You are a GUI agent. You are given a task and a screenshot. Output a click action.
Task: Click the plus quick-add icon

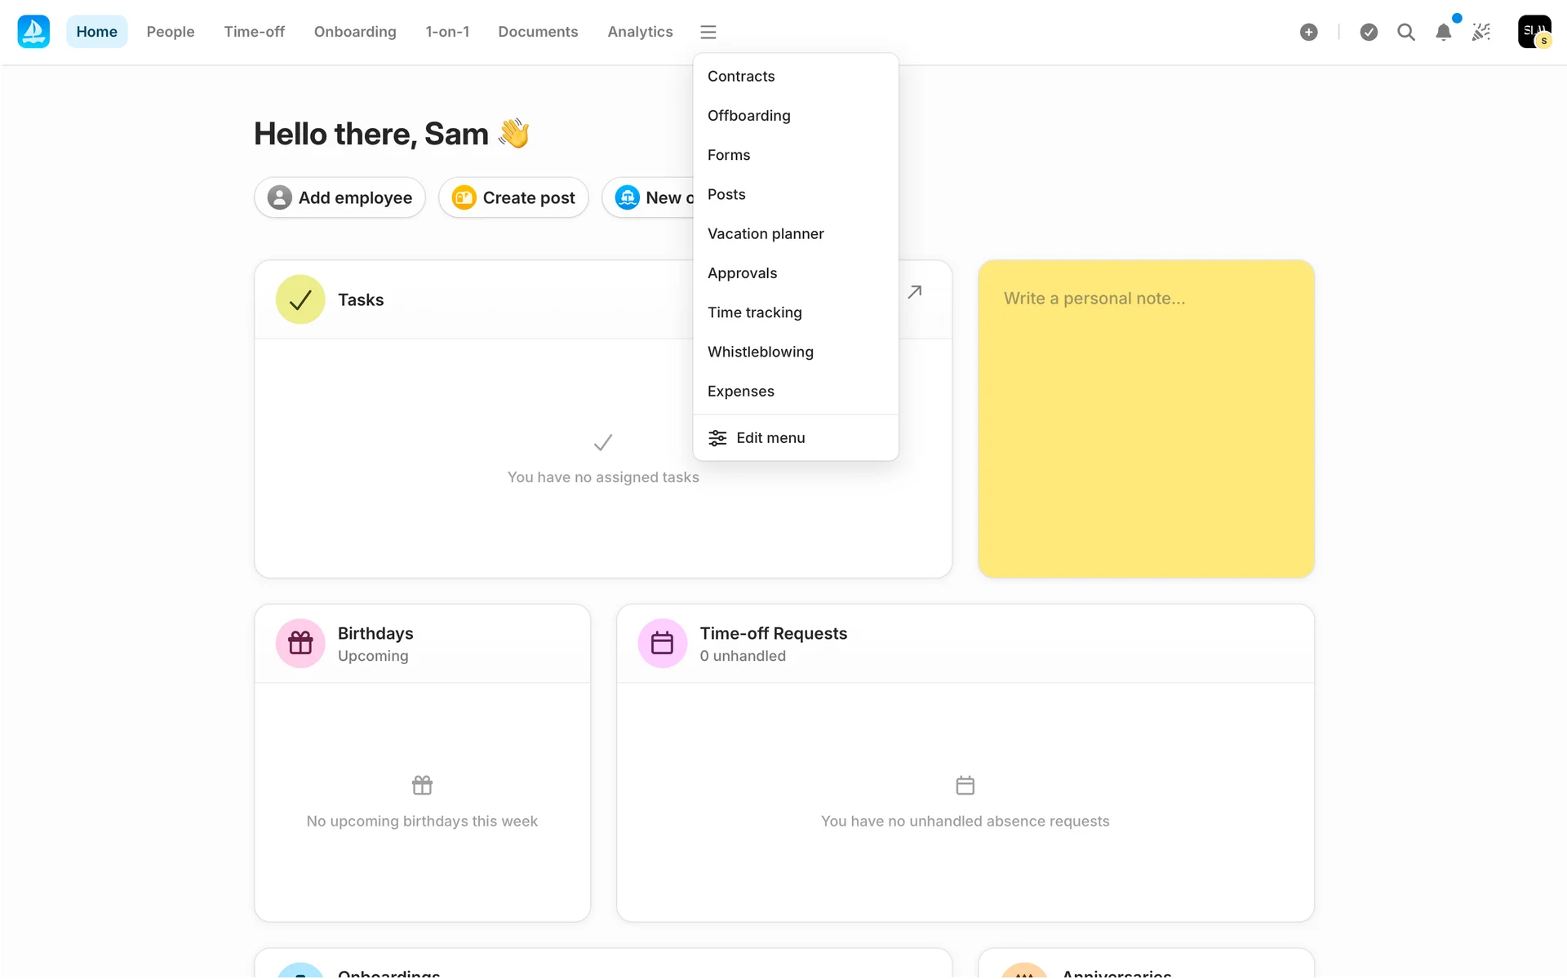1308,32
